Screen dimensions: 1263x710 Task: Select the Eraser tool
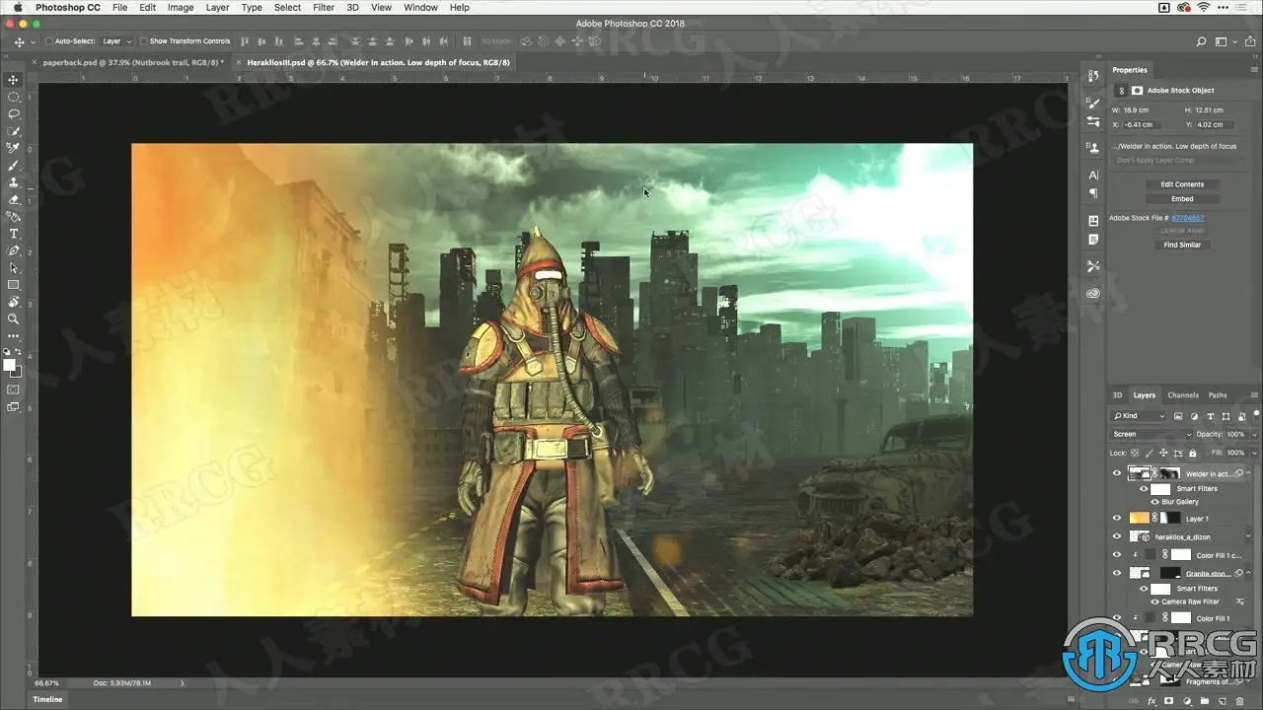[x=14, y=200]
